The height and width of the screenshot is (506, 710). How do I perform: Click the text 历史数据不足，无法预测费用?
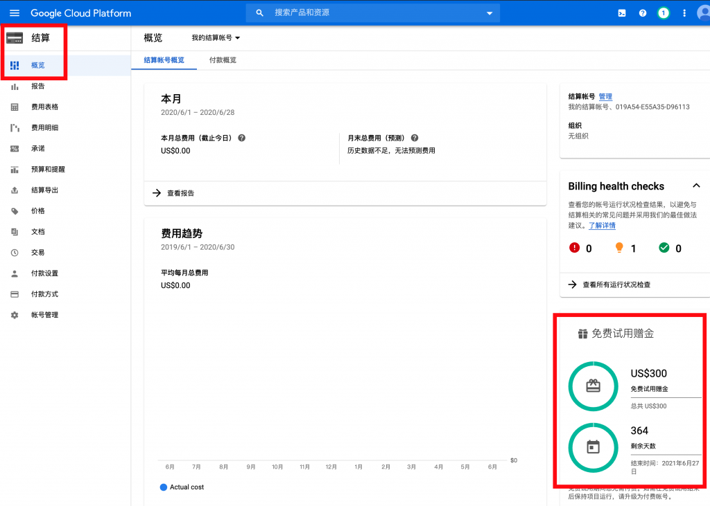coord(391,151)
